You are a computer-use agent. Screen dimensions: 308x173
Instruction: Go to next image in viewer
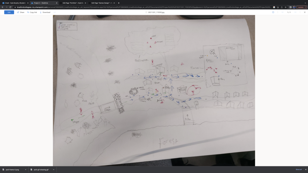click(295, 12)
